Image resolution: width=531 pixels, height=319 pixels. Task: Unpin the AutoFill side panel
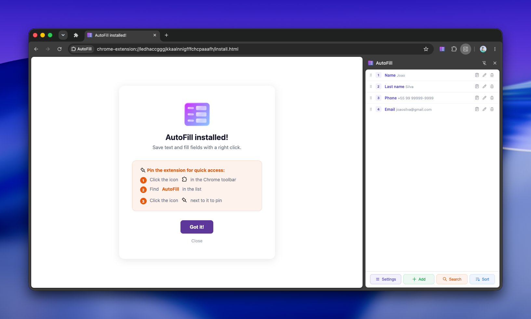click(484, 63)
